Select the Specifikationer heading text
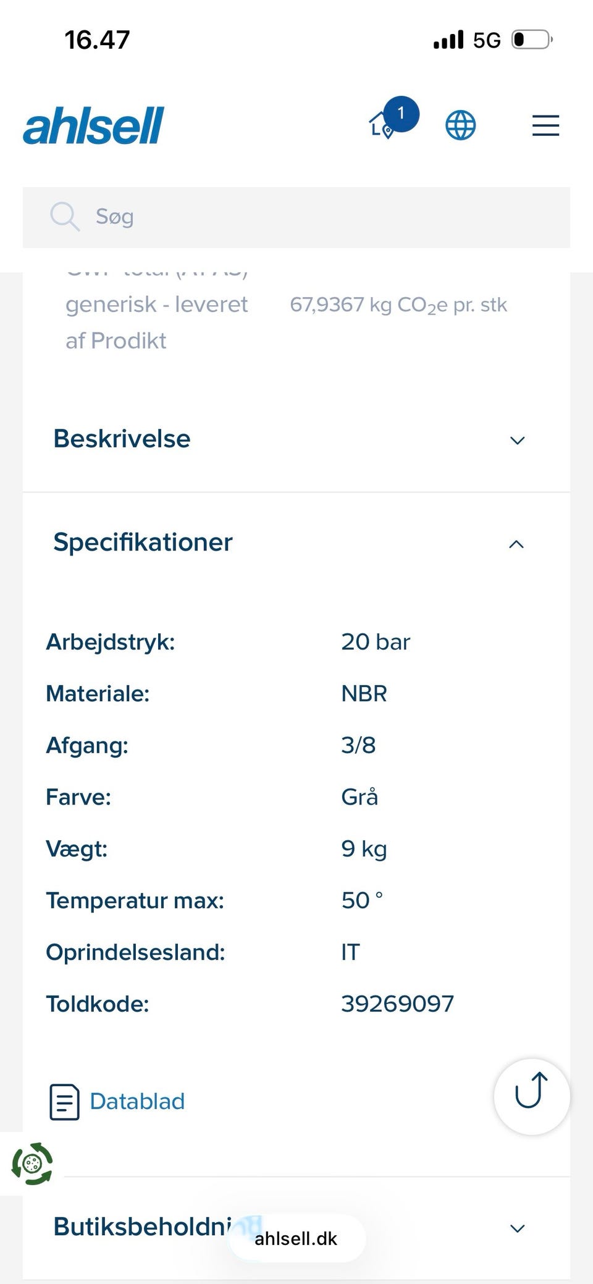593x1284 pixels. click(143, 542)
